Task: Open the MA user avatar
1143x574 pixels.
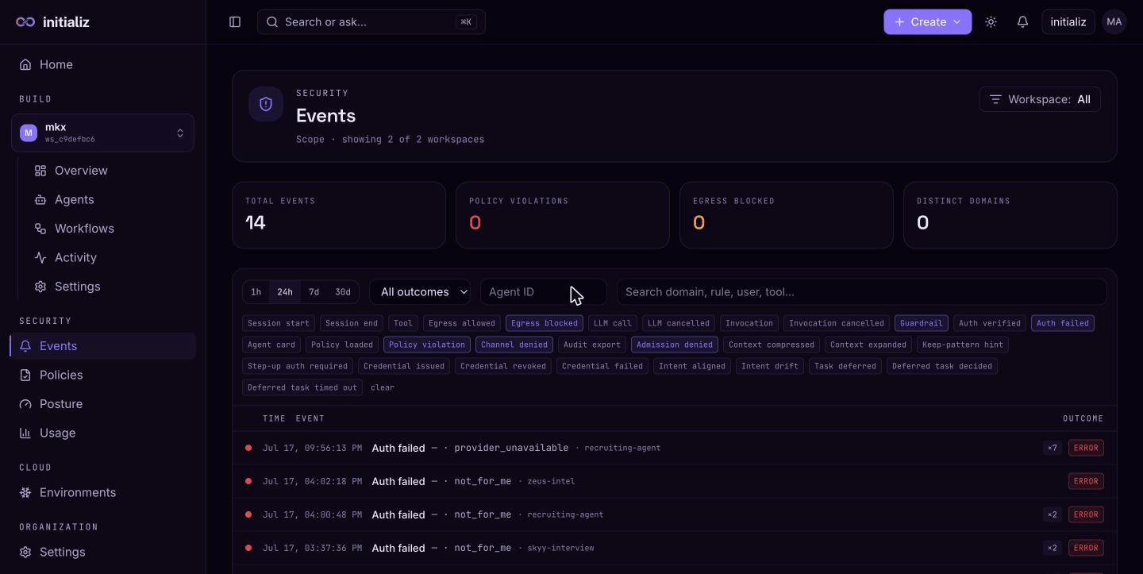Action: coord(1114,22)
